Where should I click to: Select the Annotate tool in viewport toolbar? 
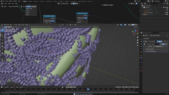pyautogui.click(x=2, y=50)
